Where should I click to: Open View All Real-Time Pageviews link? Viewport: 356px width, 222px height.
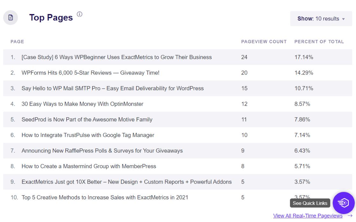308,216
